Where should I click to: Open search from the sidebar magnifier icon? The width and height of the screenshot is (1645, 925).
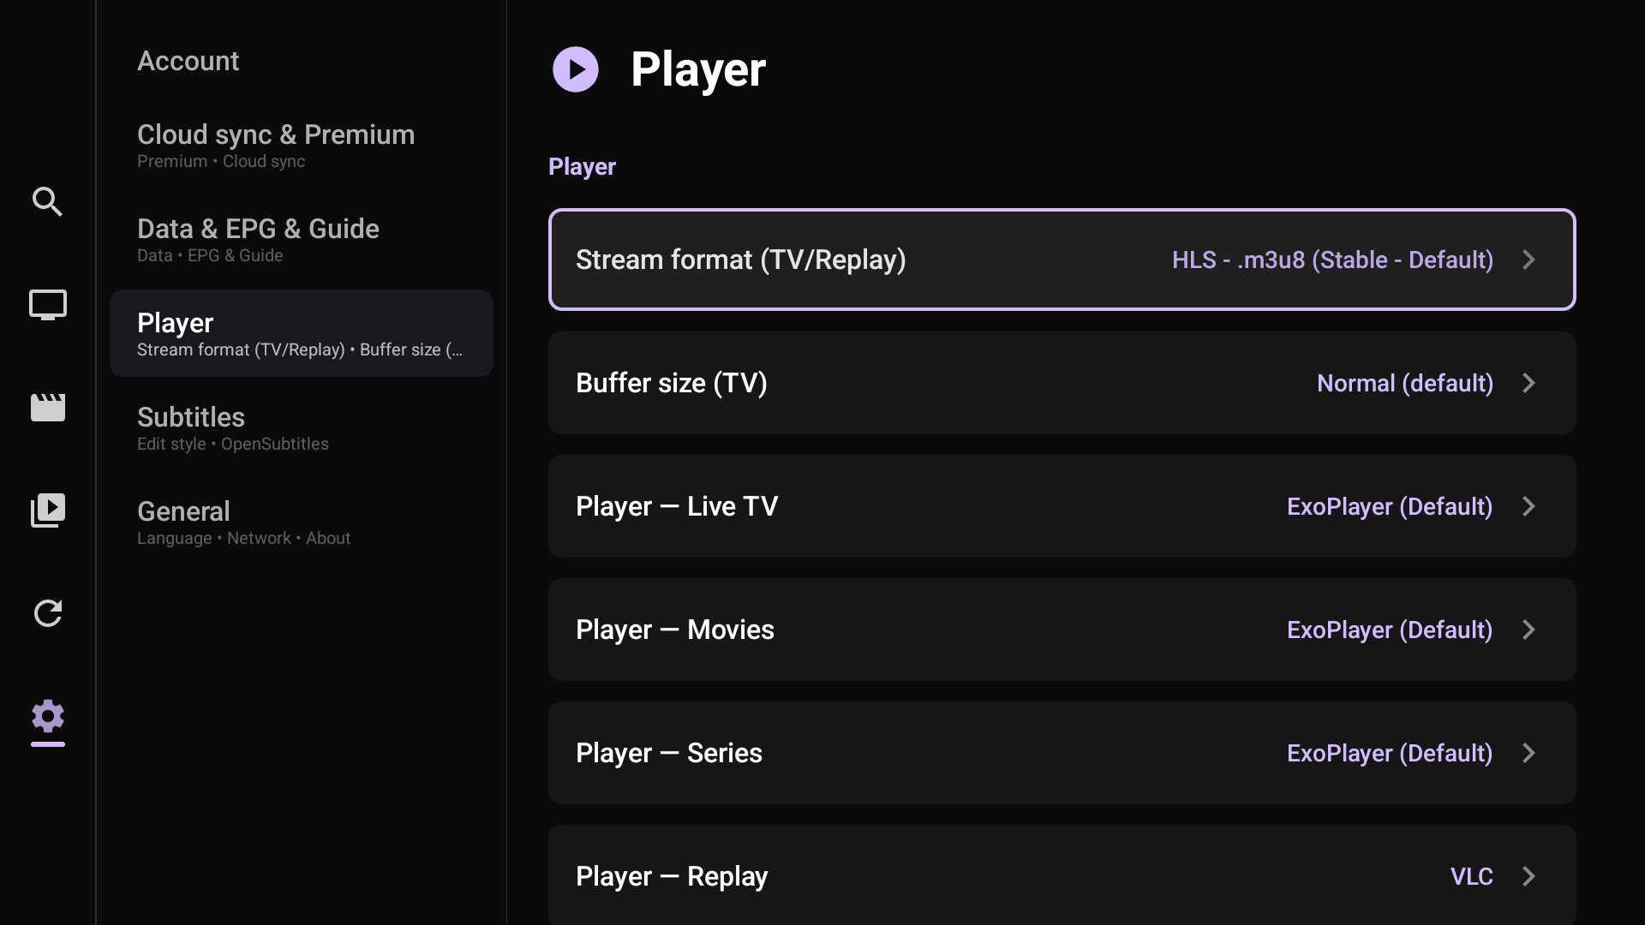click(47, 202)
